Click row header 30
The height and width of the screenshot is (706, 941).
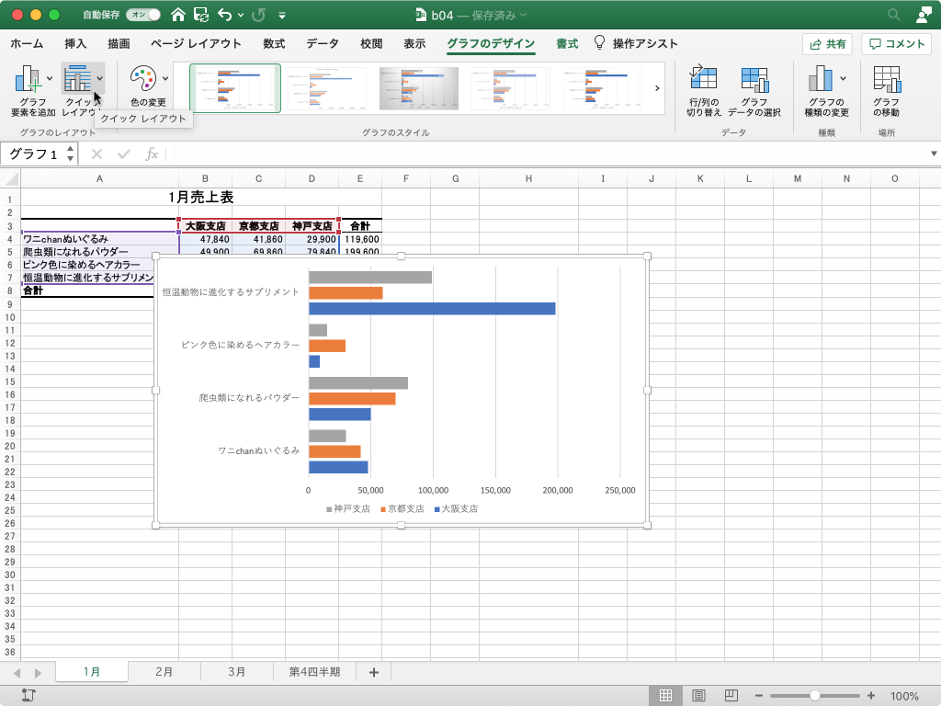coord(10,575)
